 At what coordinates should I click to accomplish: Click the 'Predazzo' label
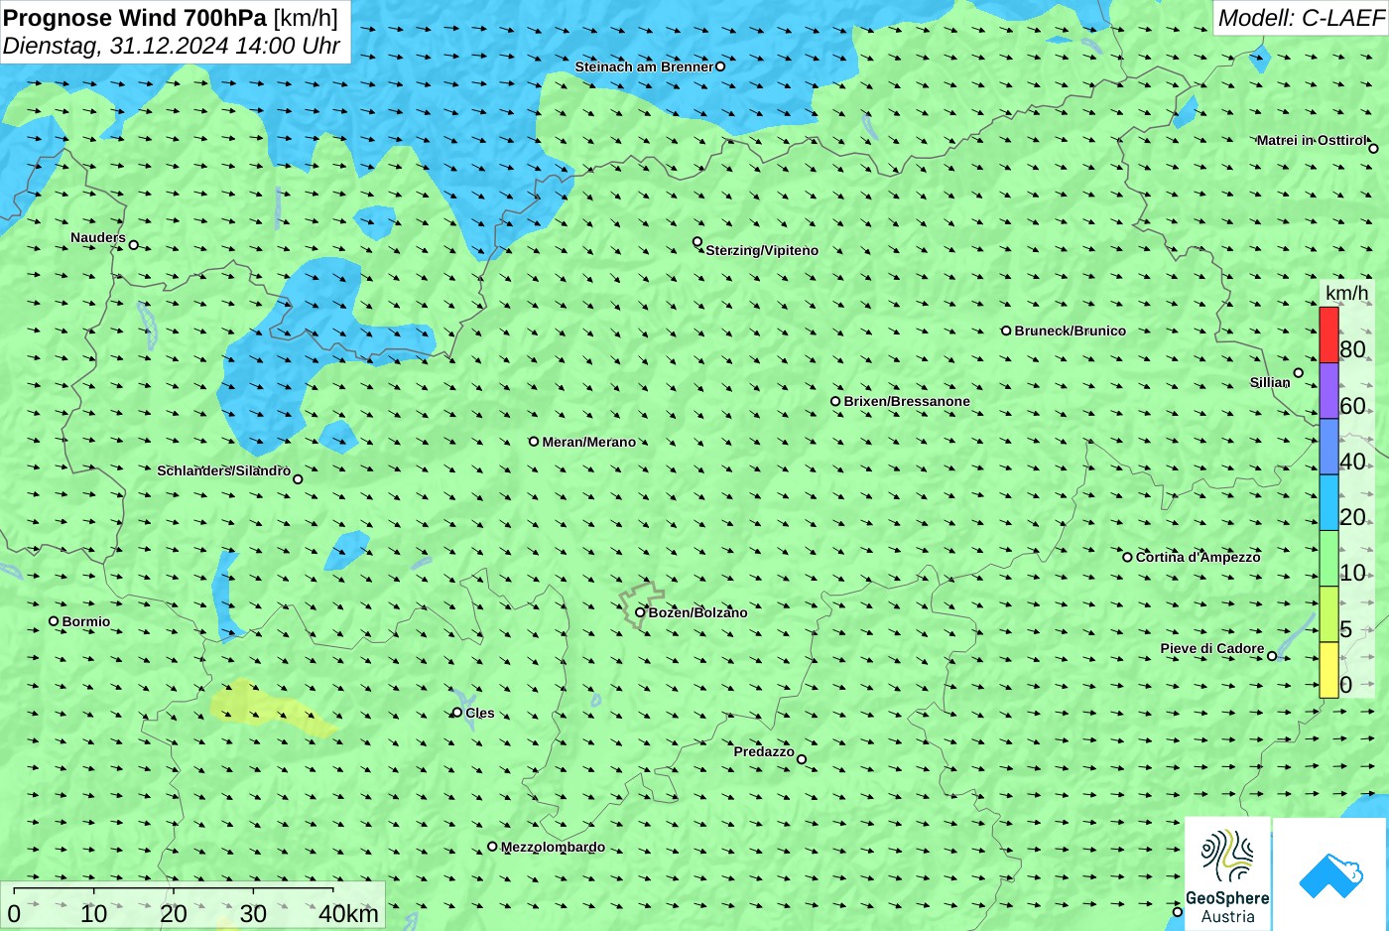(x=764, y=751)
